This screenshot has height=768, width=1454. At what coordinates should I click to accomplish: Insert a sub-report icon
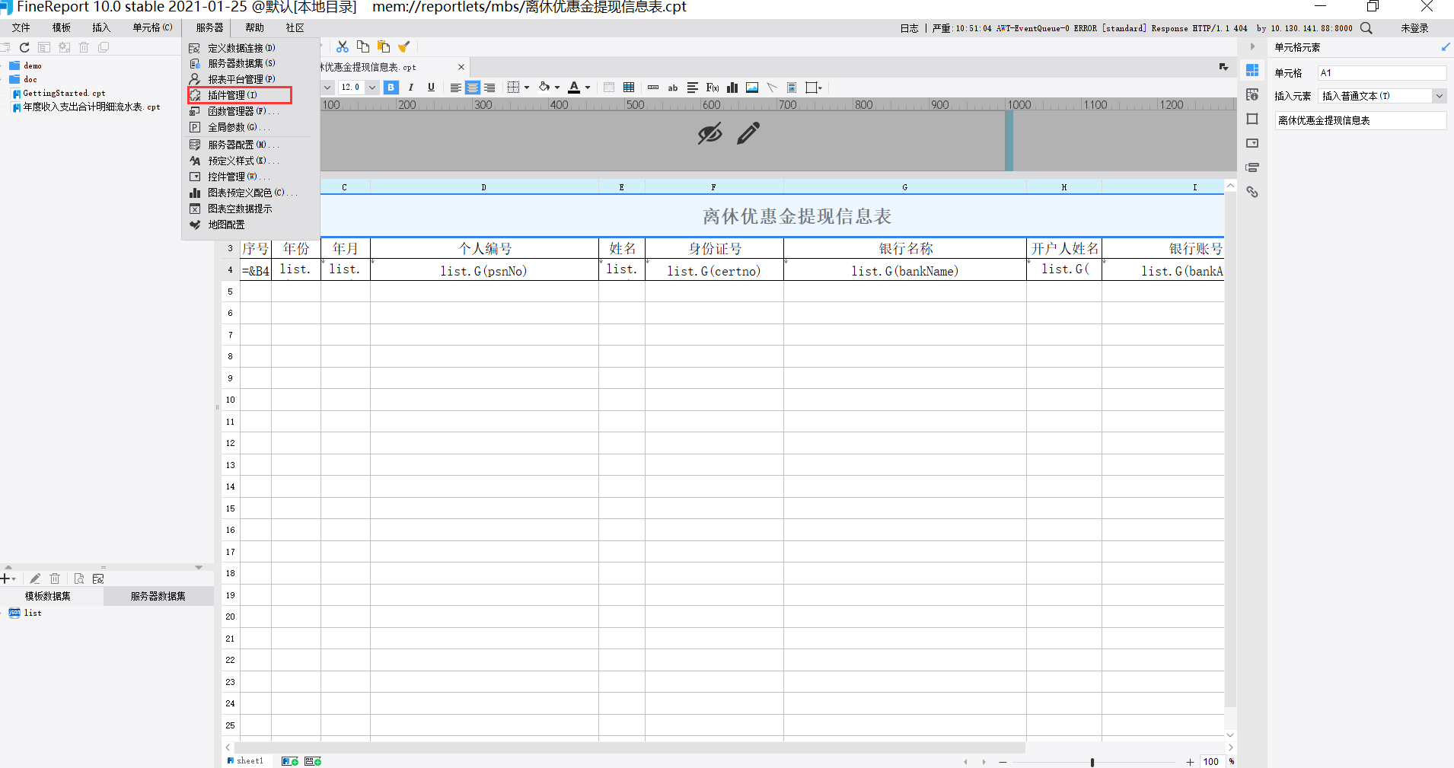[x=792, y=88]
